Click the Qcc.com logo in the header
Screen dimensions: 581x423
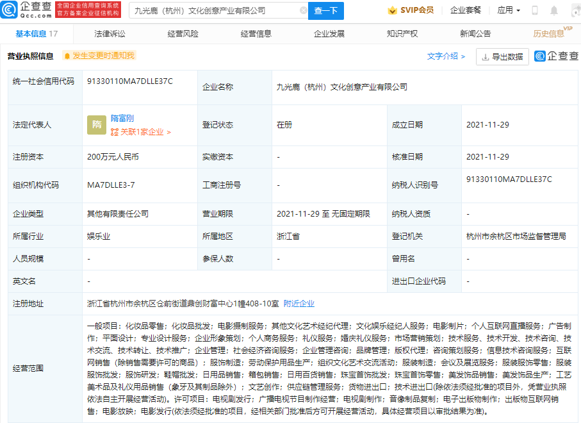tap(26, 10)
